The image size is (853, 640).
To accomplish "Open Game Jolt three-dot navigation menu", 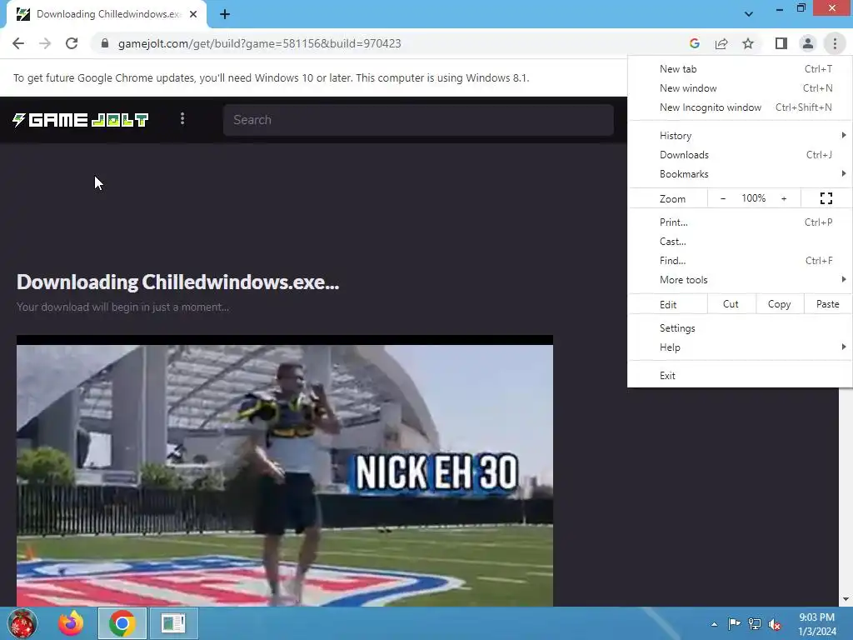I will coord(182,119).
